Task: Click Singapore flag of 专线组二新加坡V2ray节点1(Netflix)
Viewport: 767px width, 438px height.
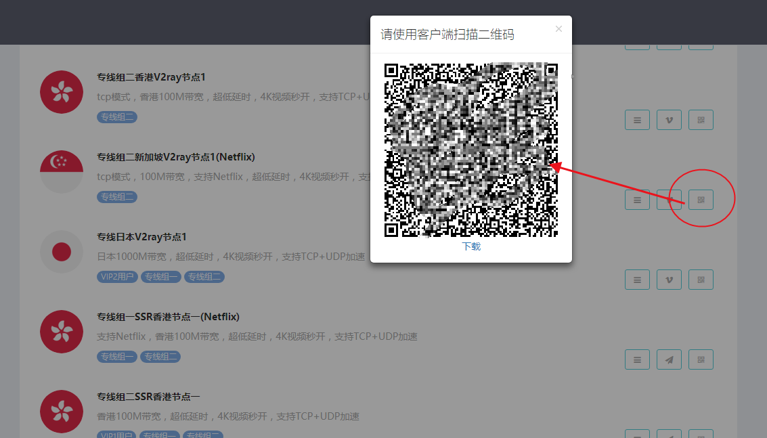Action: 62,172
